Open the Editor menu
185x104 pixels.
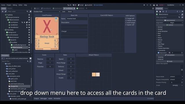pos(21,5)
